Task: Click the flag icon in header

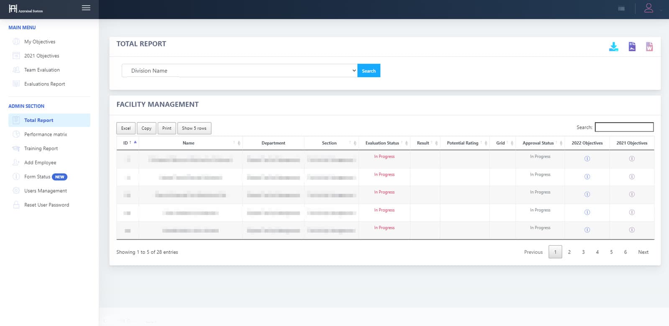Action: coord(621,8)
